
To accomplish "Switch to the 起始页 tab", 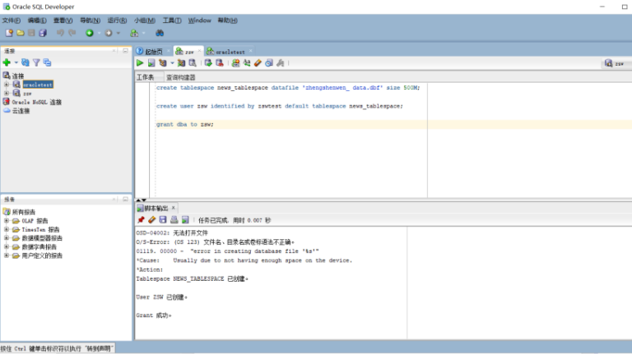I will pos(153,52).
